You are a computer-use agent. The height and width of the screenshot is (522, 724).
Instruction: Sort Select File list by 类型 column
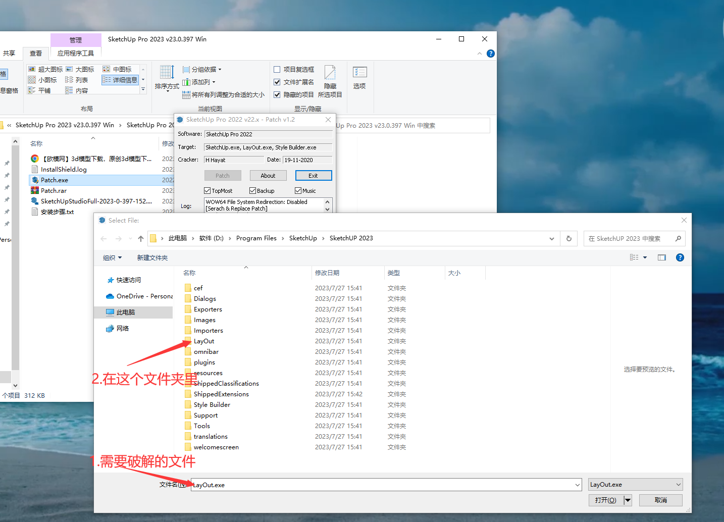pyautogui.click(x=415, y=273)
